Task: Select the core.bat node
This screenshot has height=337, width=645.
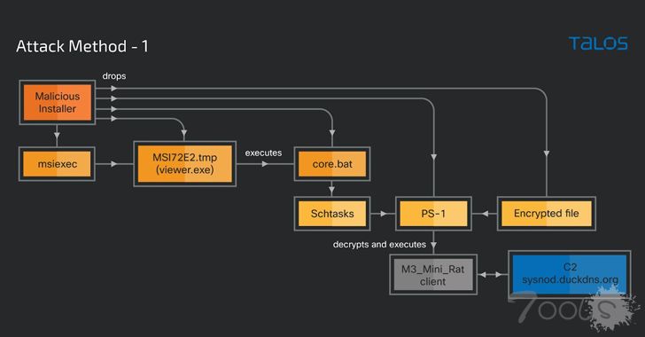Action: (x=332, y=164)
